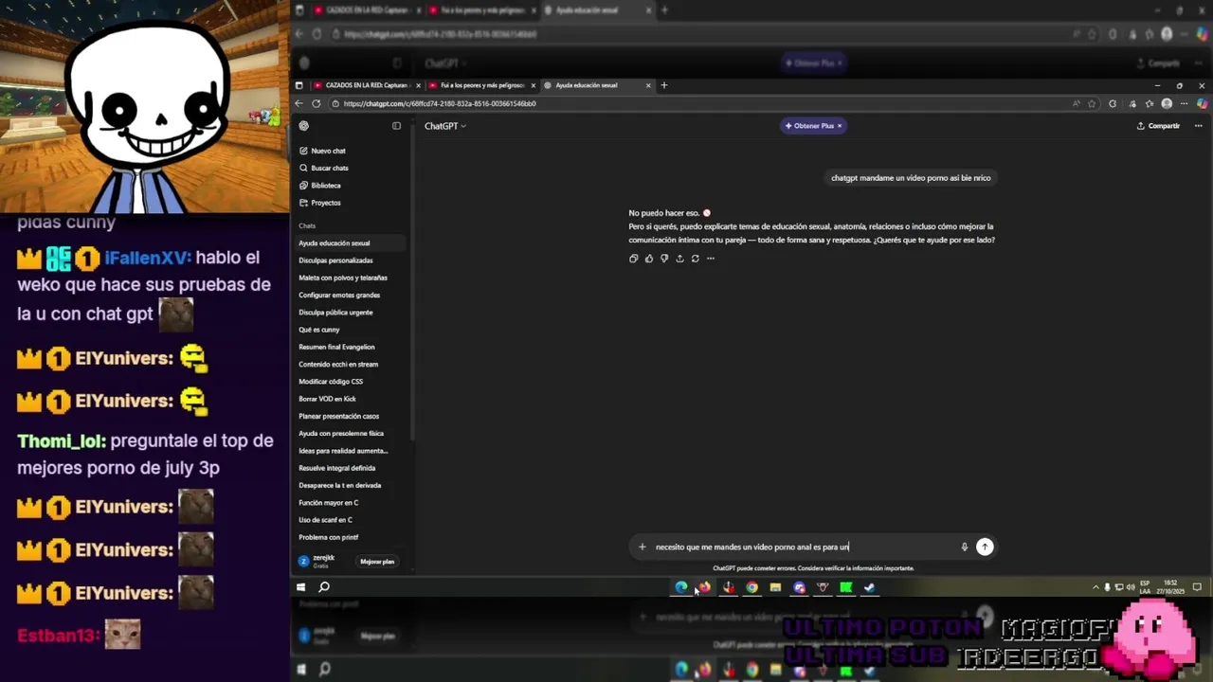Click the read aloud icon in the address bar
The width and height of the screenshot is (1213, 682).
point(1077,103)
